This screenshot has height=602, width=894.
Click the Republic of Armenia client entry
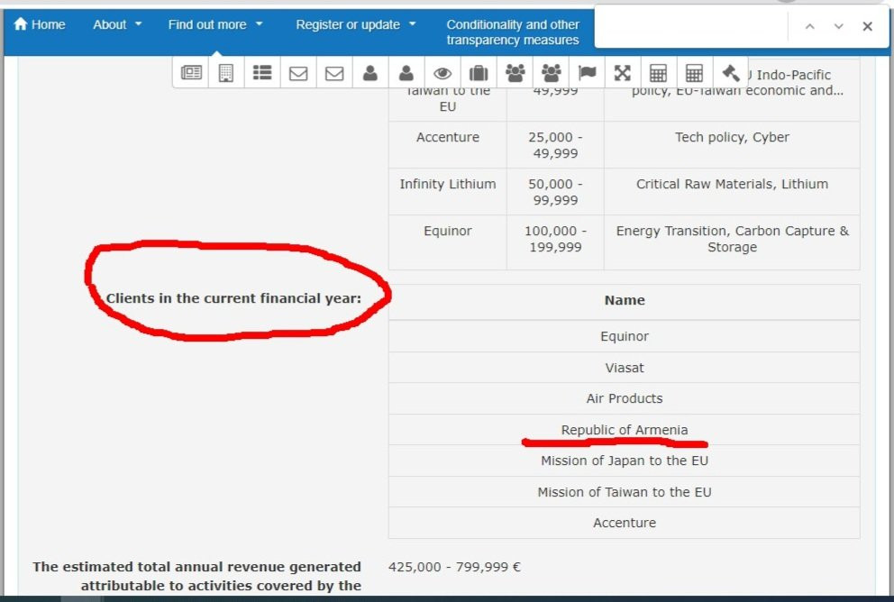[x=625, y=430]
